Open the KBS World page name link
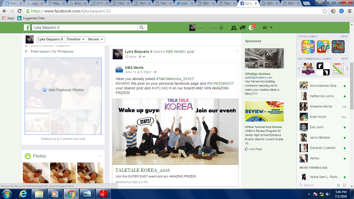Screen dimensions: 354x199 134,68
